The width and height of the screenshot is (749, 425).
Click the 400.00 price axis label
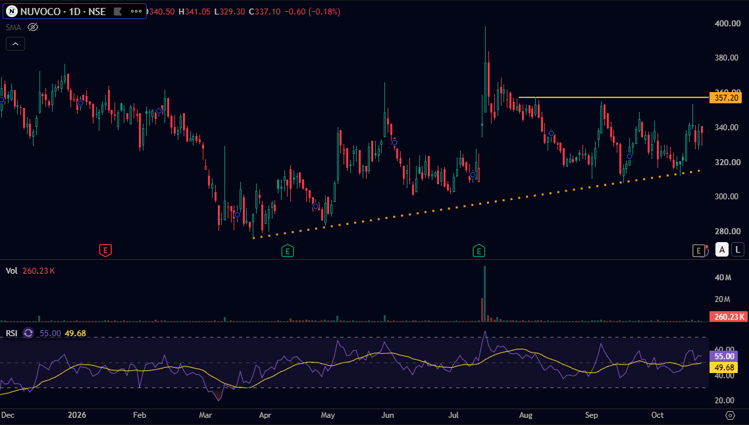pyautogui.click(x=727, y=24)
